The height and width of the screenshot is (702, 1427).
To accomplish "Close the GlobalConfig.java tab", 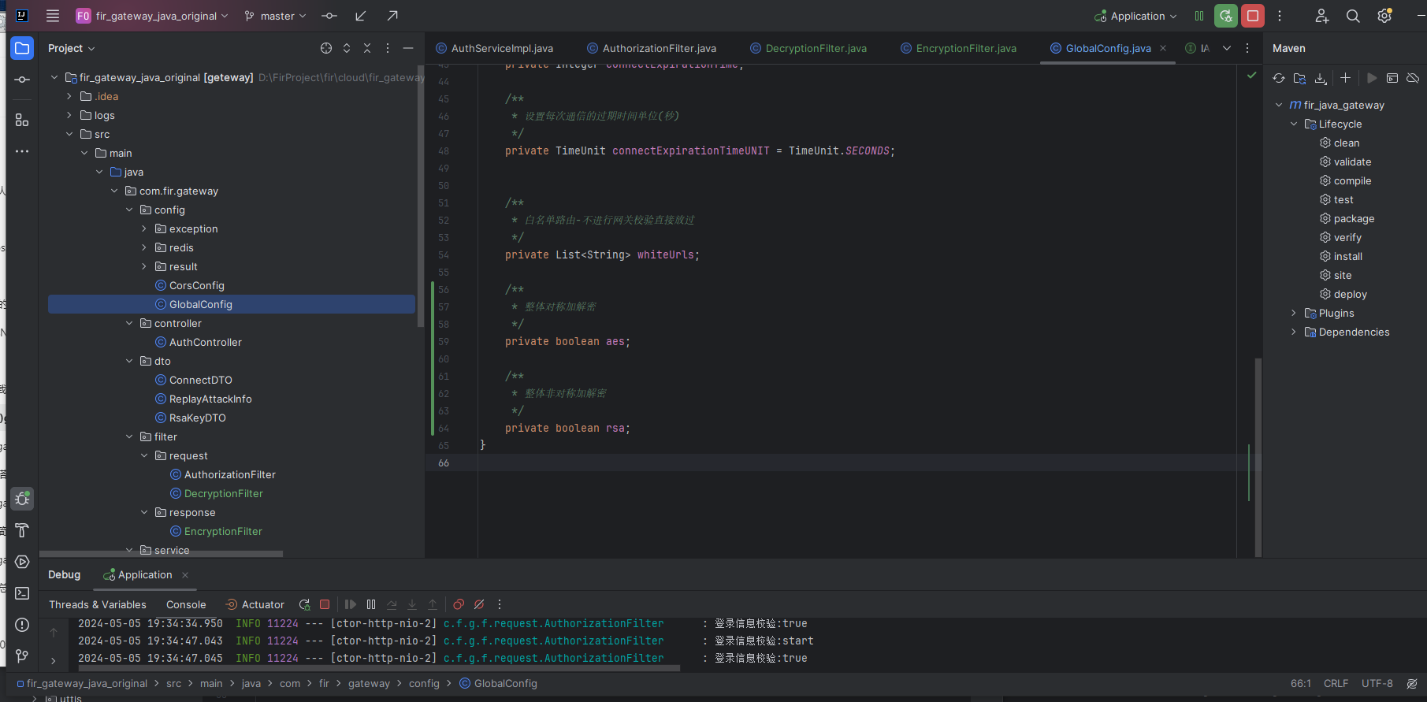I will pos(1163,48).
